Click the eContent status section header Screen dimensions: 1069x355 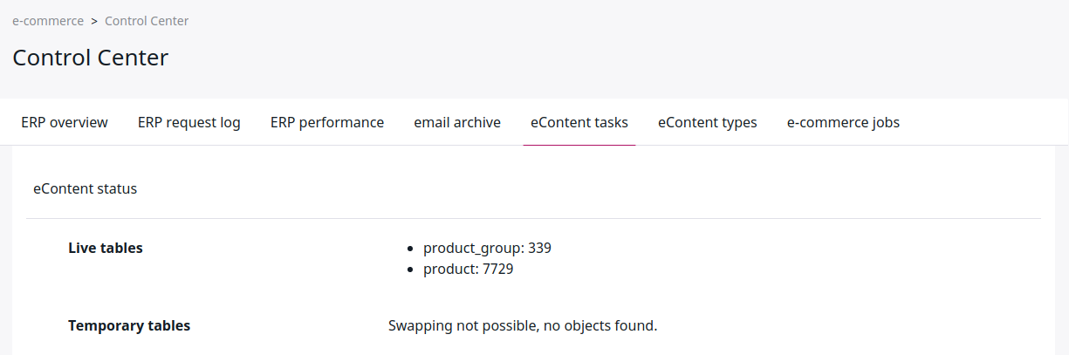tap(85, 188)
